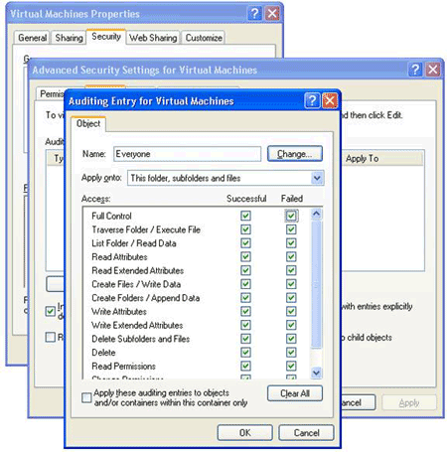Uncheck Successful checkbox for Delete
447x452 pixels.
(x=245, y=353)
